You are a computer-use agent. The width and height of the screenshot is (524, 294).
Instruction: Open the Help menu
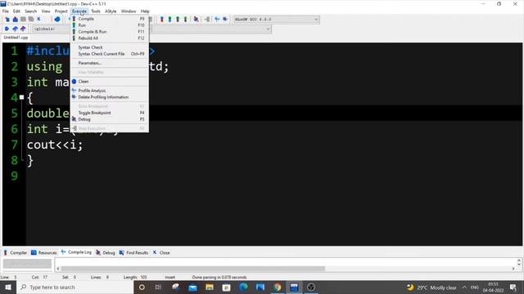click(x=145, y=11)
